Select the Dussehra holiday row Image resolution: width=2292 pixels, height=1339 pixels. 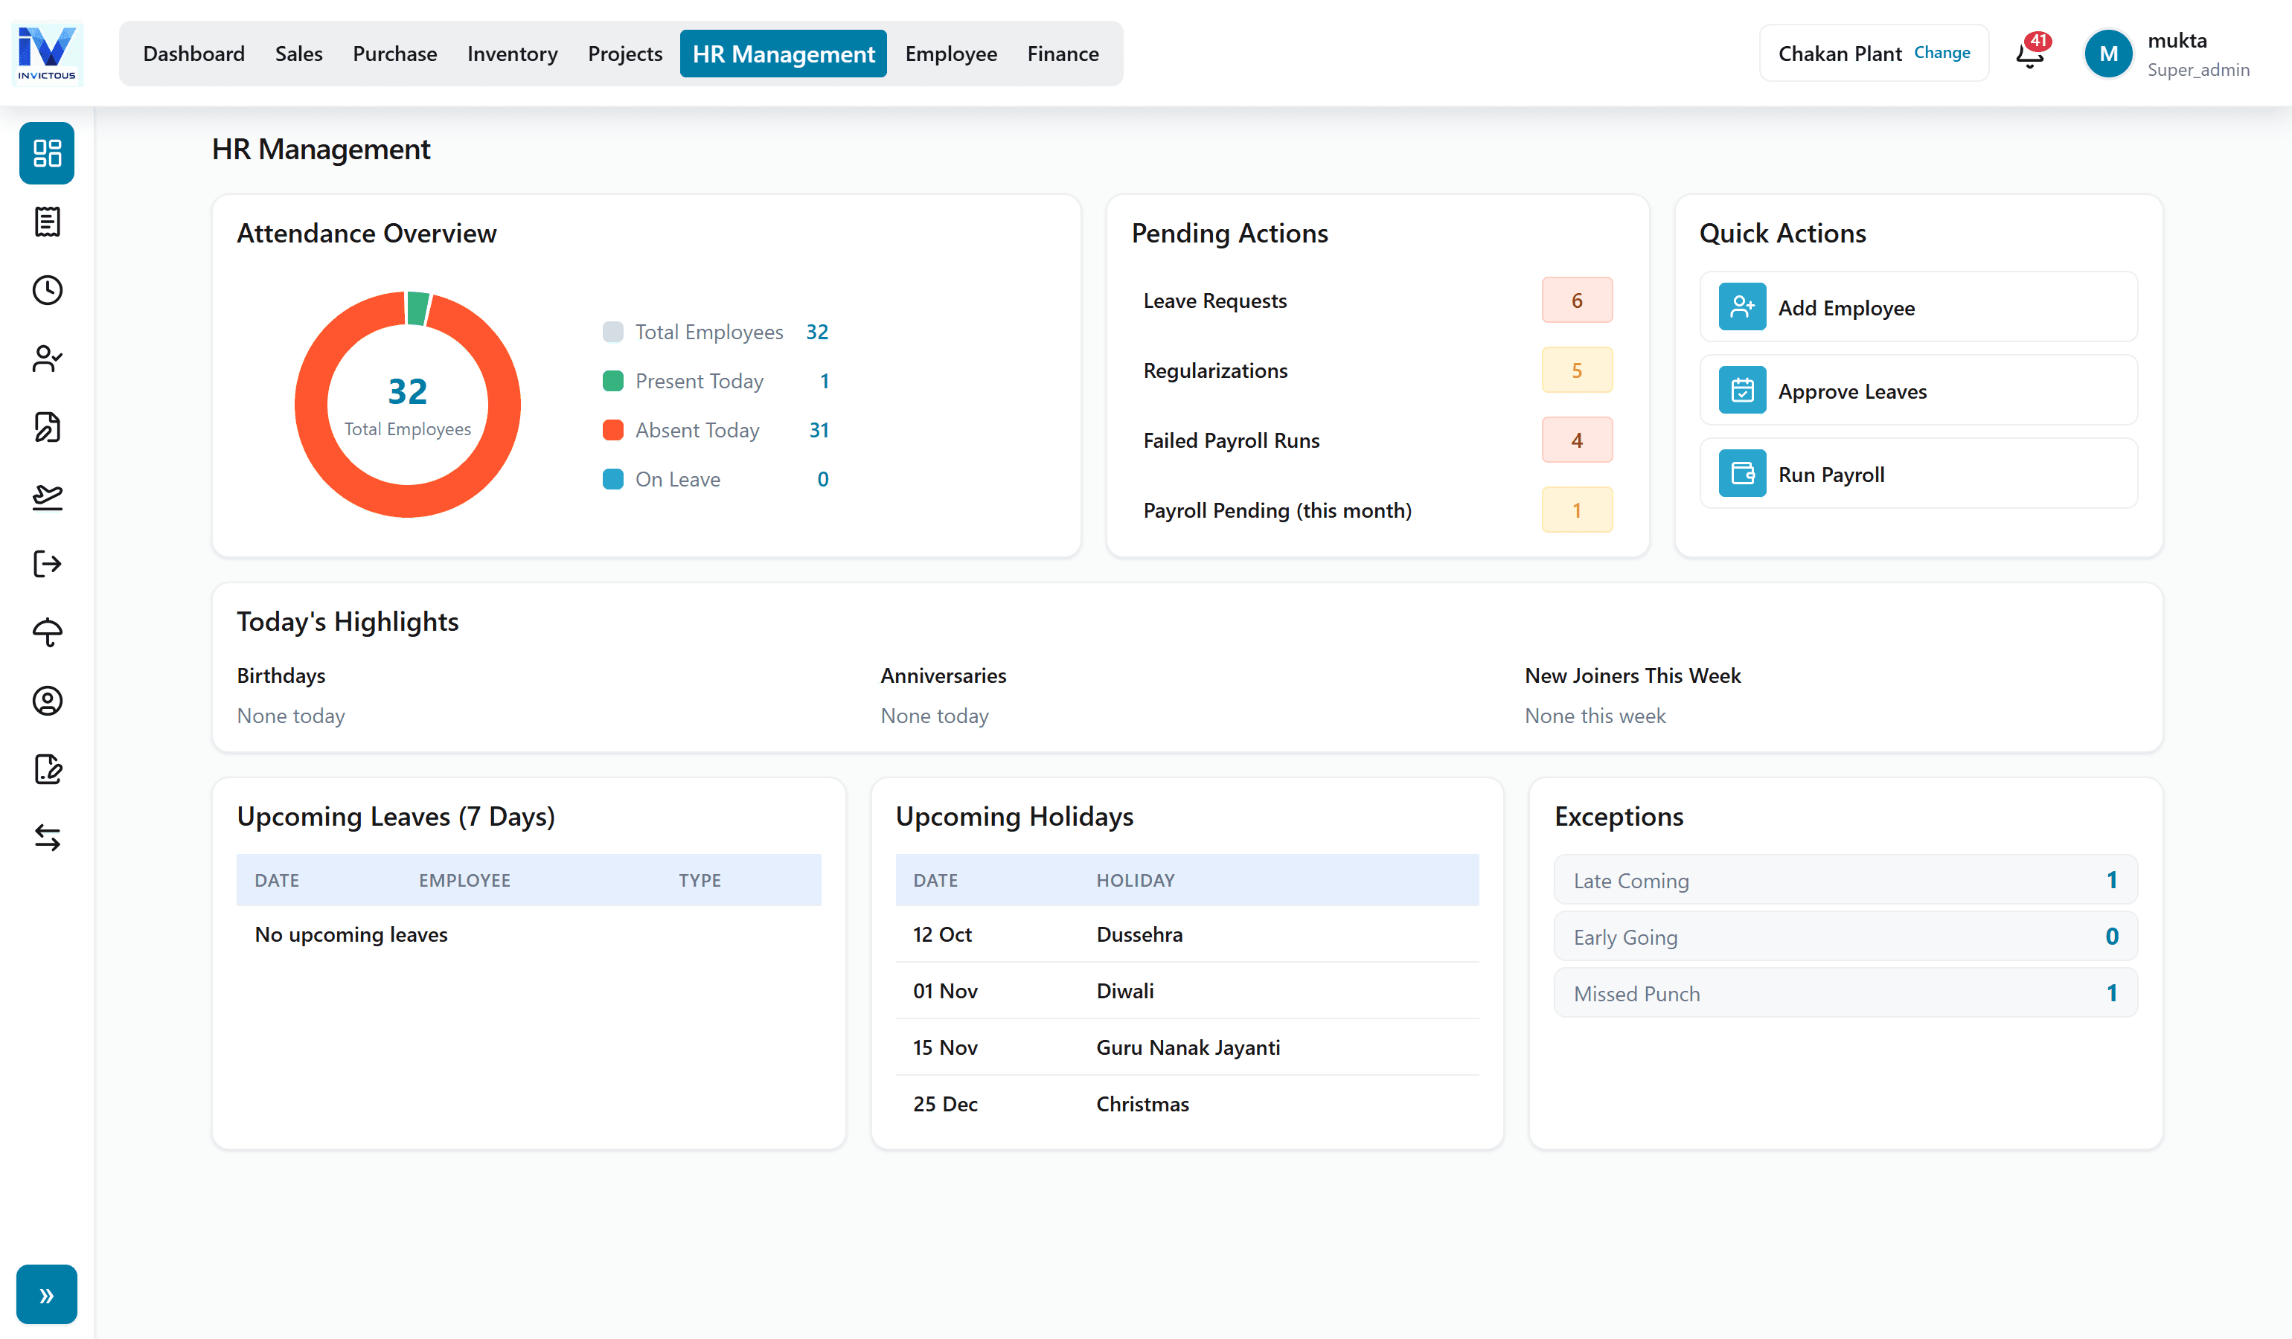(1187, 934)
